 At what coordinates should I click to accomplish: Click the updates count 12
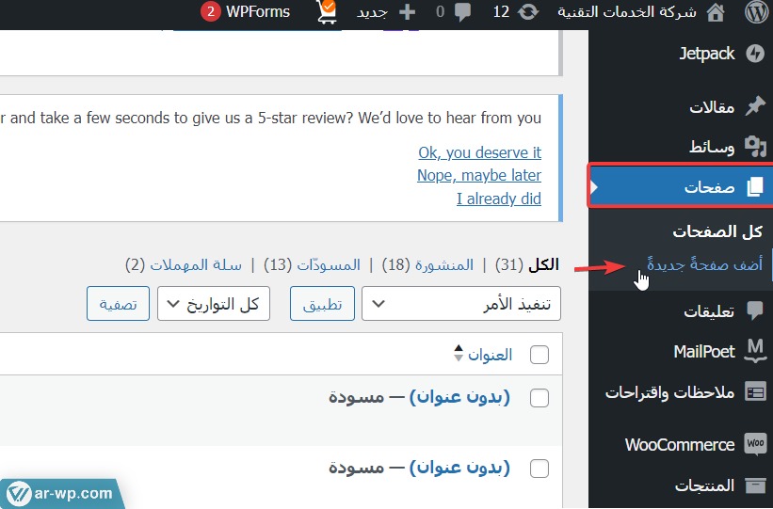tap(501, 12)
